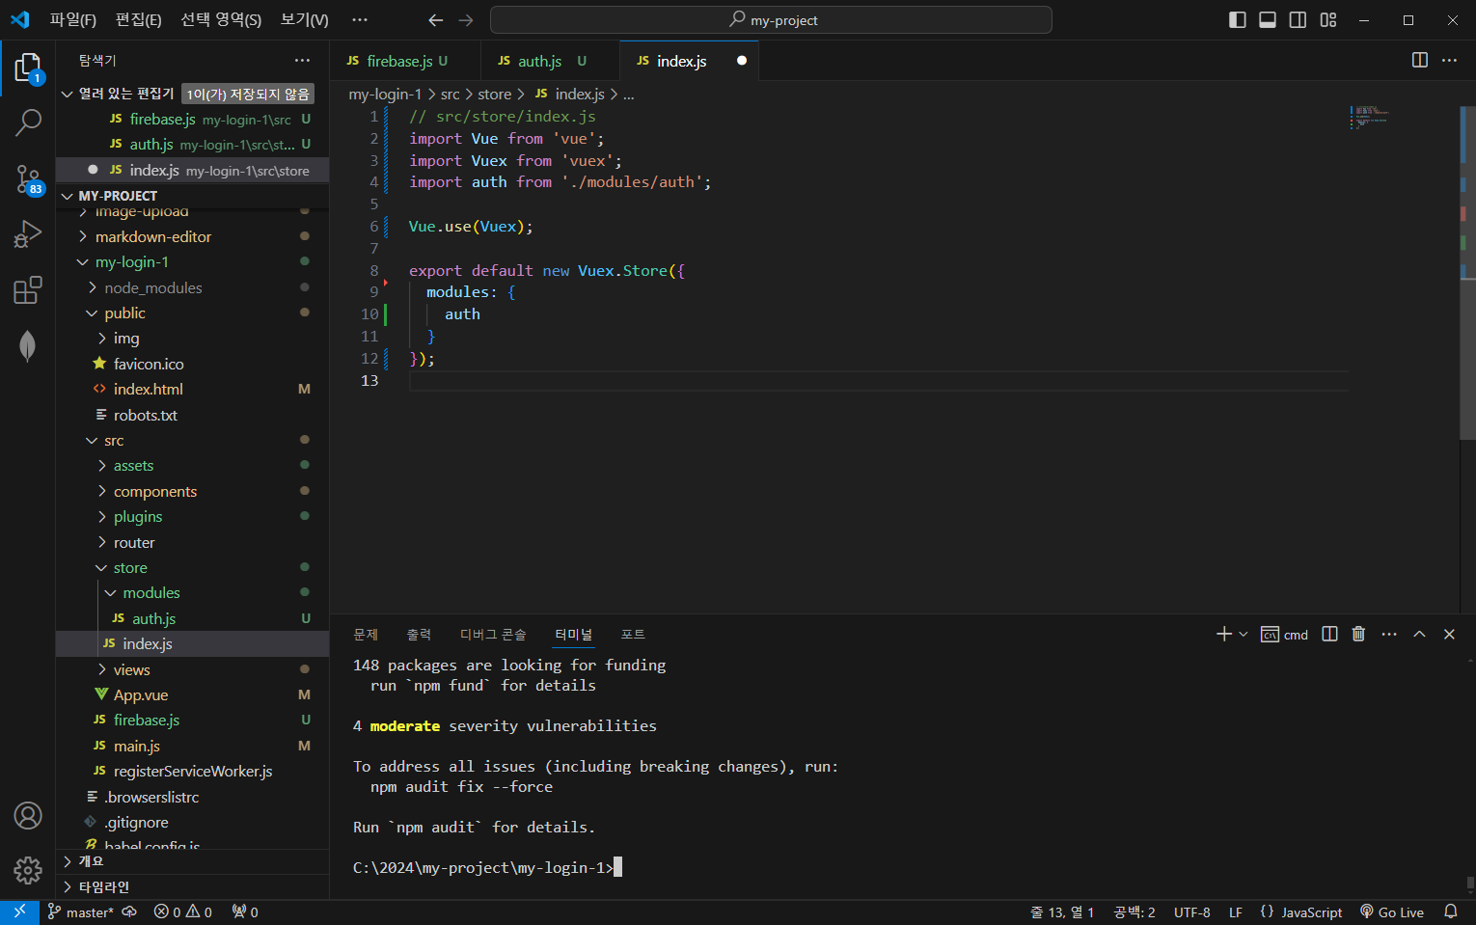Screen dimensions: 1476x925
Task: Go to line via 줄 13, 열 1
Action: point(1062,911)
